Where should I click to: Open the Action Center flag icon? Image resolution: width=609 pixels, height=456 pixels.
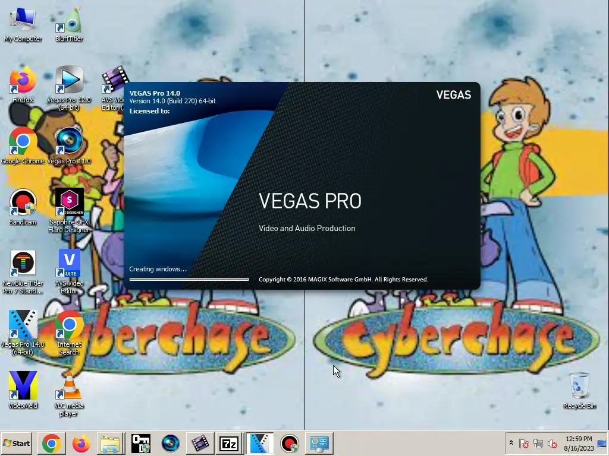pyautogui.click(x=523, y=443)
